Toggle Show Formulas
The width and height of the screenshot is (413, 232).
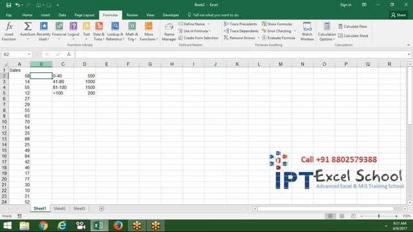pos(277,24)
